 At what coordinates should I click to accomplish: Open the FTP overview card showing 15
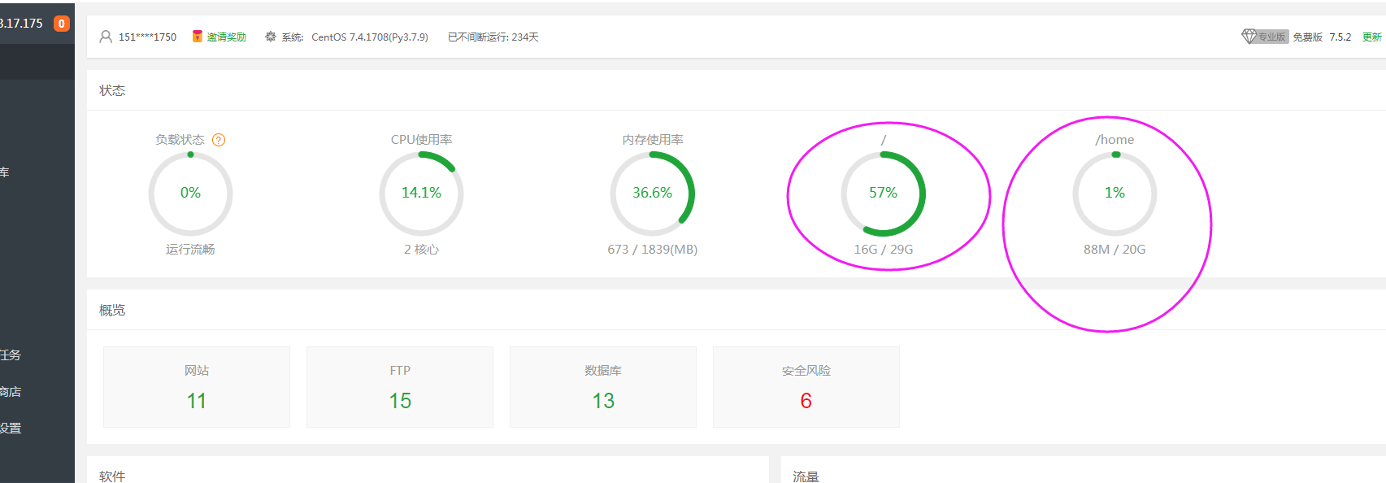400,387
